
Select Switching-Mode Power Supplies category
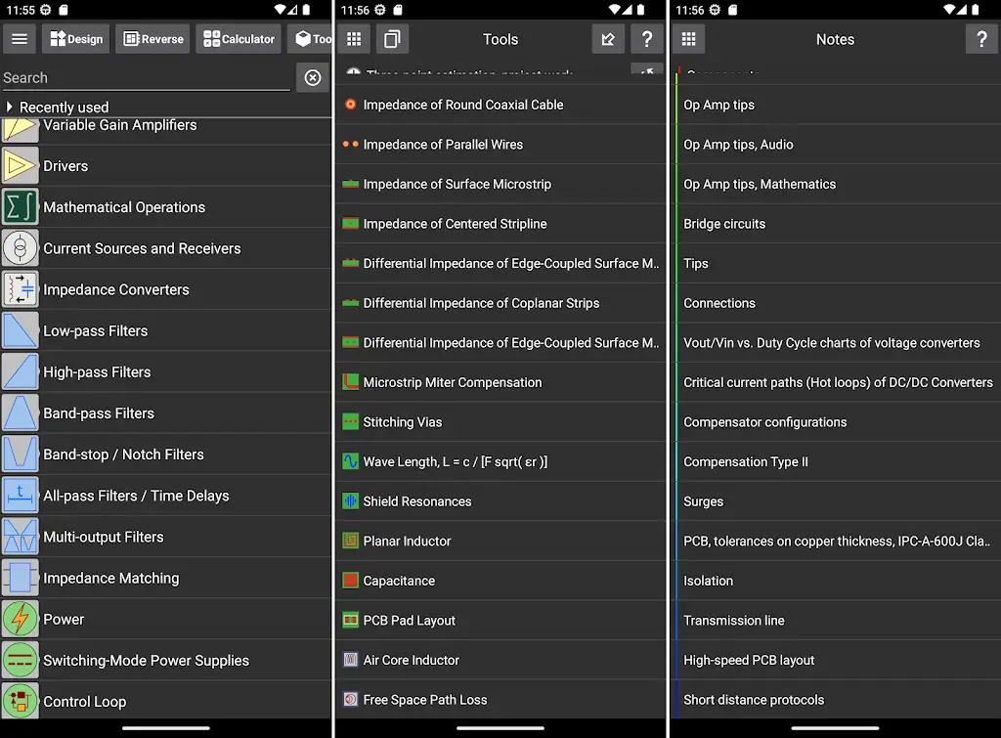pos(146,661)
